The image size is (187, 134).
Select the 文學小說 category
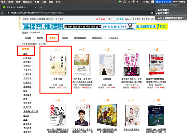click(x=27, y=58)
